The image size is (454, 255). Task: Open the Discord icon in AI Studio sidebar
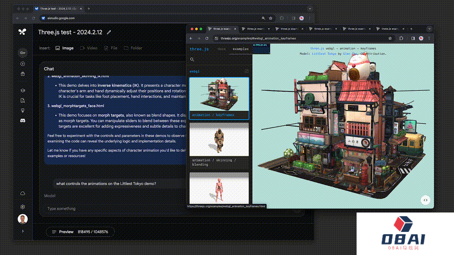click(23, 120)
